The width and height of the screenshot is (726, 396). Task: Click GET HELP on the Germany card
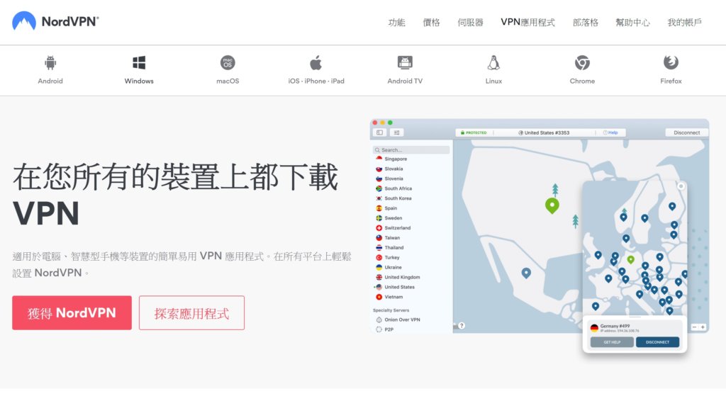(x=612, y=342)
